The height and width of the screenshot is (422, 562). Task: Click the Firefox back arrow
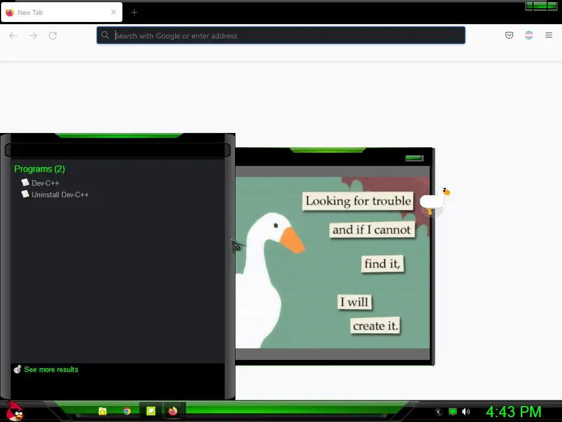[13, 36]
